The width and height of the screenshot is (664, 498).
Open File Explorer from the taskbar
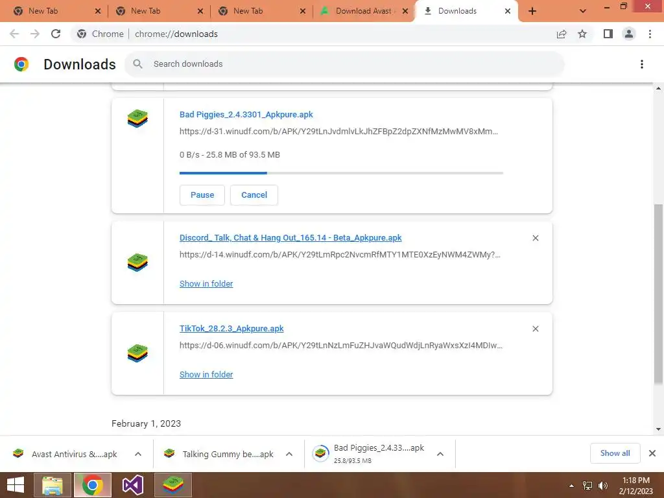click(53, 485)
